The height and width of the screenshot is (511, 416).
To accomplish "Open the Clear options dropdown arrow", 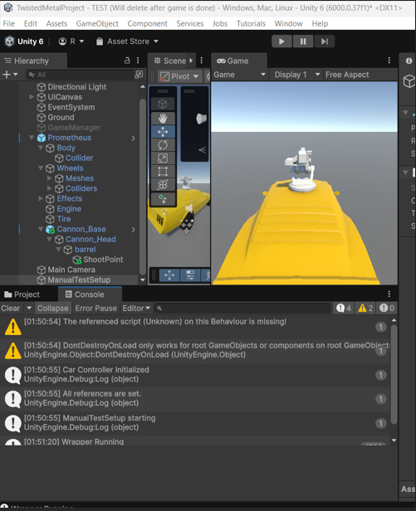I will coord(29,308).
